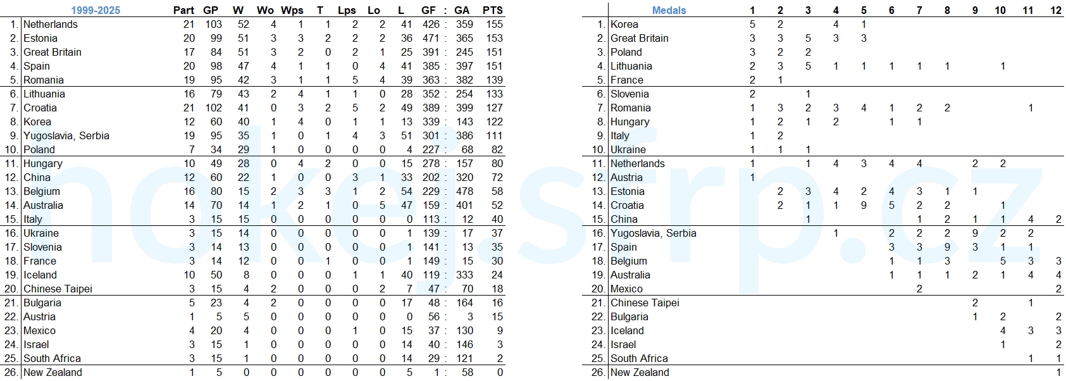Select the PTS column header
The width and height of the screenshot is (1066, 381).
click(x=493, y=10)
